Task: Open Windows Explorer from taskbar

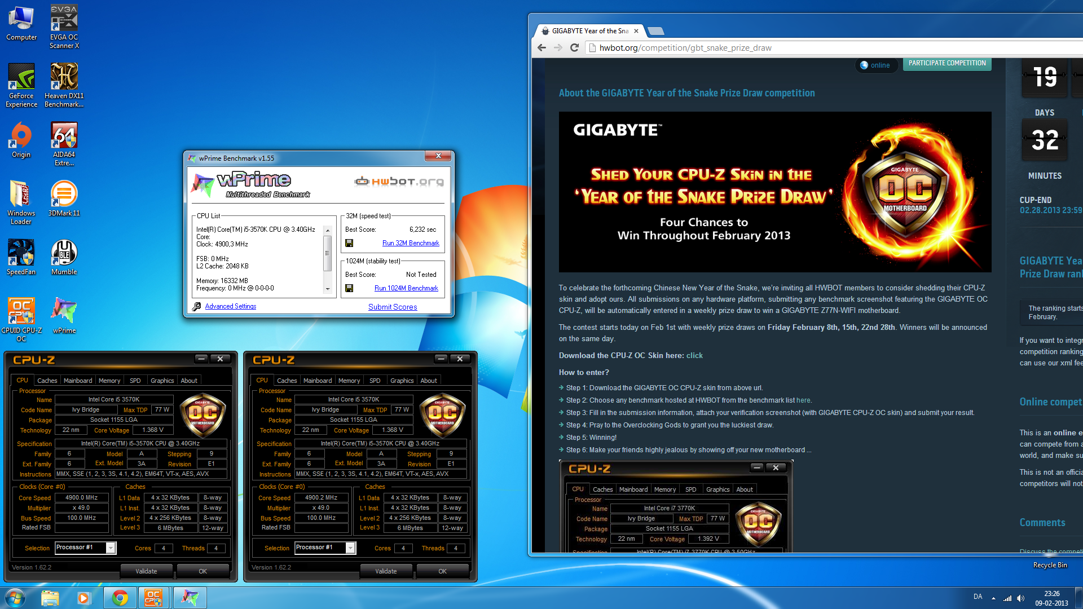Action: click(50, 598)
